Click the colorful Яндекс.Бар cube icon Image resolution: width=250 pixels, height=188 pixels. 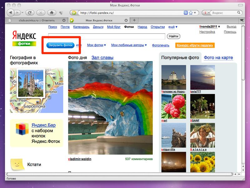[22, 129]
